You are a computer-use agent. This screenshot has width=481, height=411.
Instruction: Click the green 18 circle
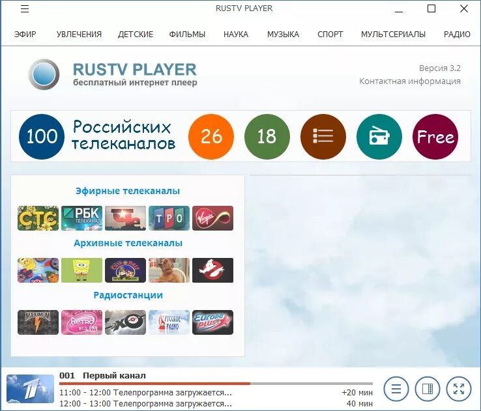click(267, 136)
